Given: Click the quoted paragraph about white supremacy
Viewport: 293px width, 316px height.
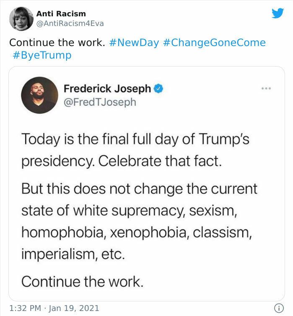Looking at the screenshot, I should [x=139, y=221].
